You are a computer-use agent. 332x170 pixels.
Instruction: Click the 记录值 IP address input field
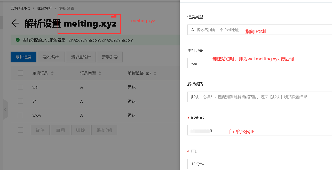pos(259,130)
